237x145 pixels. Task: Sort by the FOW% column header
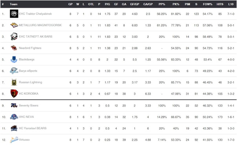(208, 4)
